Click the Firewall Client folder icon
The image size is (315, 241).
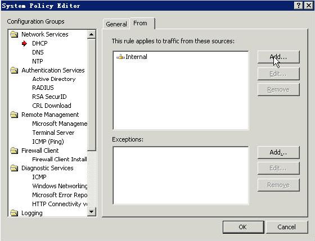click(x=14, y=151)
